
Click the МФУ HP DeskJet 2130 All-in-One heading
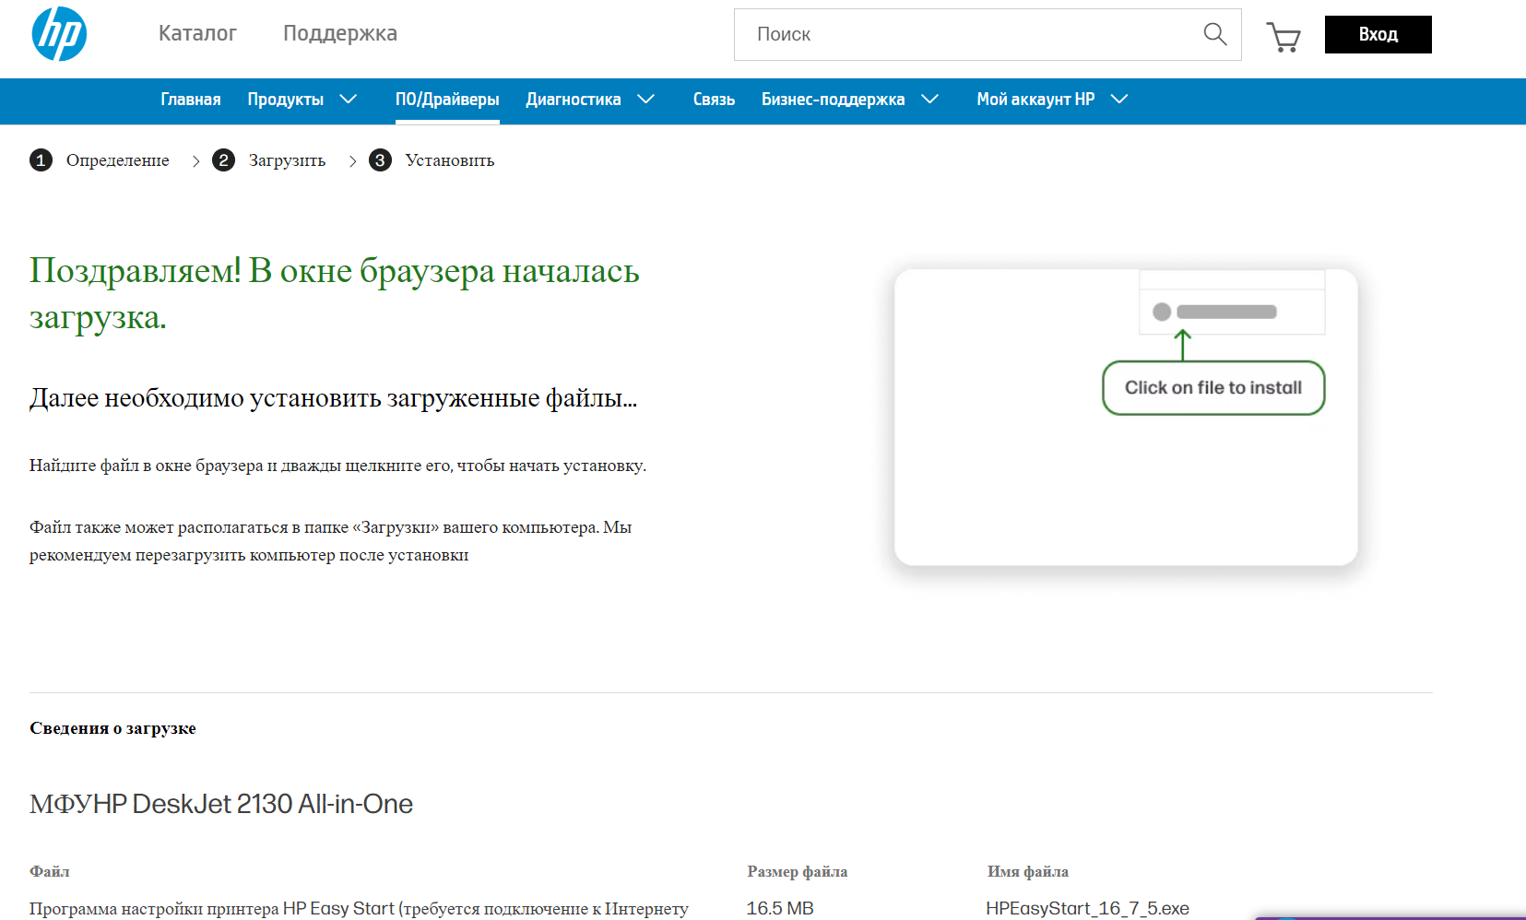point(221,804)
